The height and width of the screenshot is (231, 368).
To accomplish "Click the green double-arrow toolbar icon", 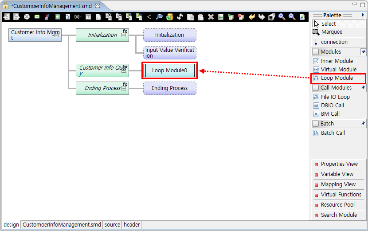I will tap(37, 17).
